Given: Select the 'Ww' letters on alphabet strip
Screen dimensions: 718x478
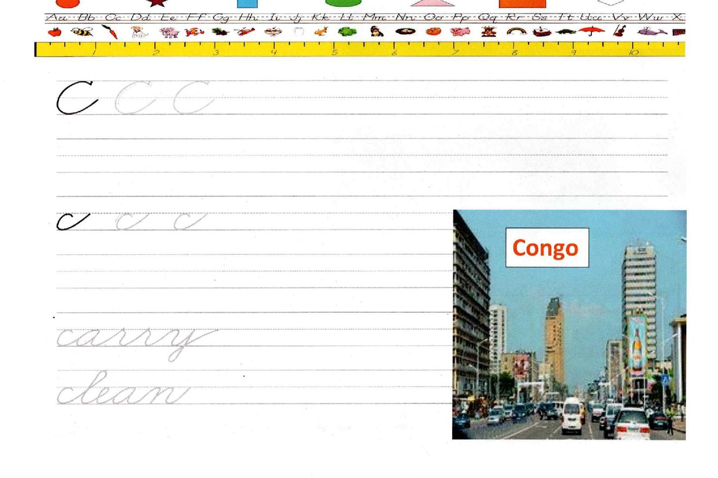Looking at the screenshot, I should coord(650,17).
